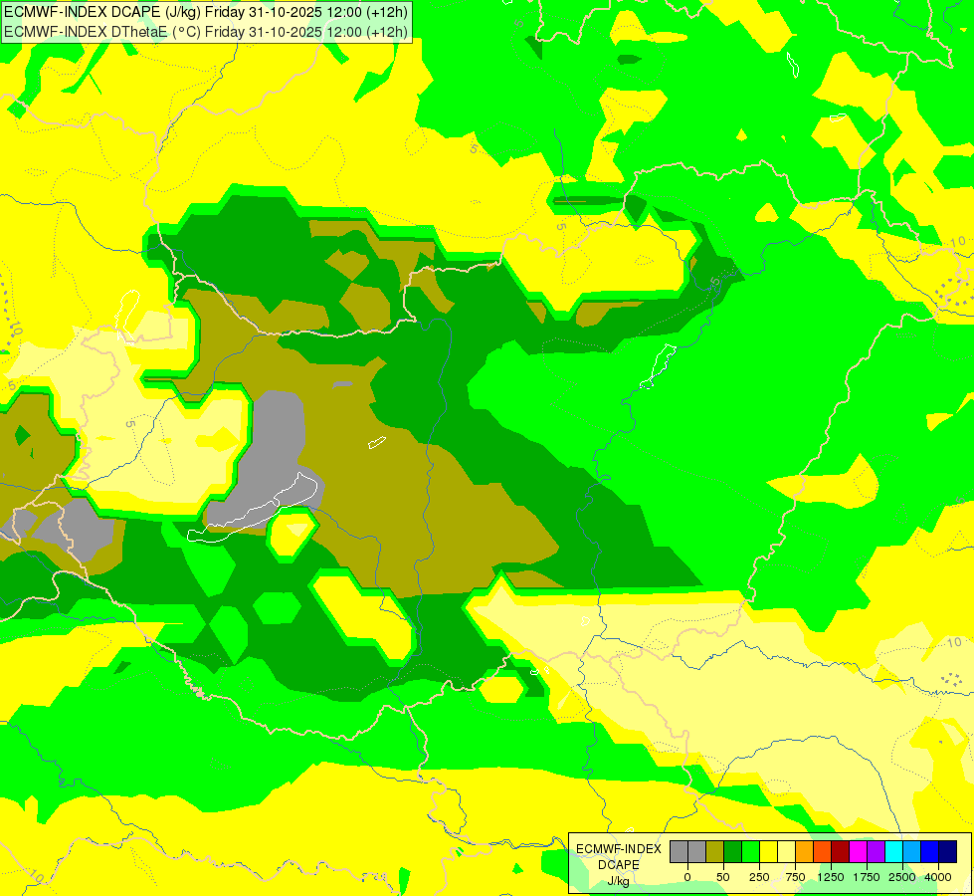
Task: Pick the light orange legend swatch
Action: (x=805, y=852)
